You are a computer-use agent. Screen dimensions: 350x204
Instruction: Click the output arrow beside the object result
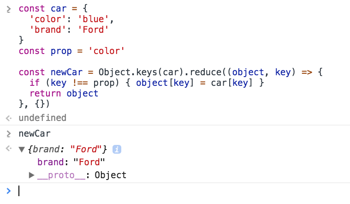point(8,149)
